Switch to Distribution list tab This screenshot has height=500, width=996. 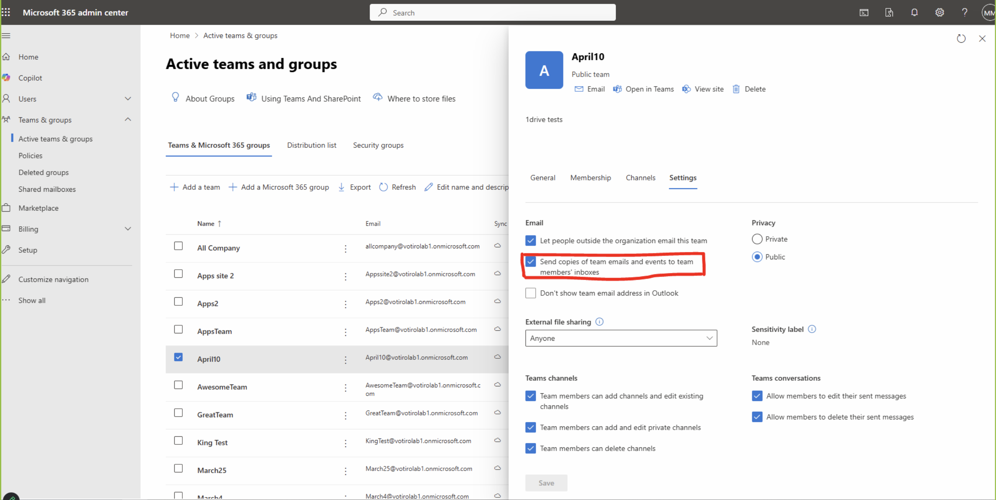311,145
